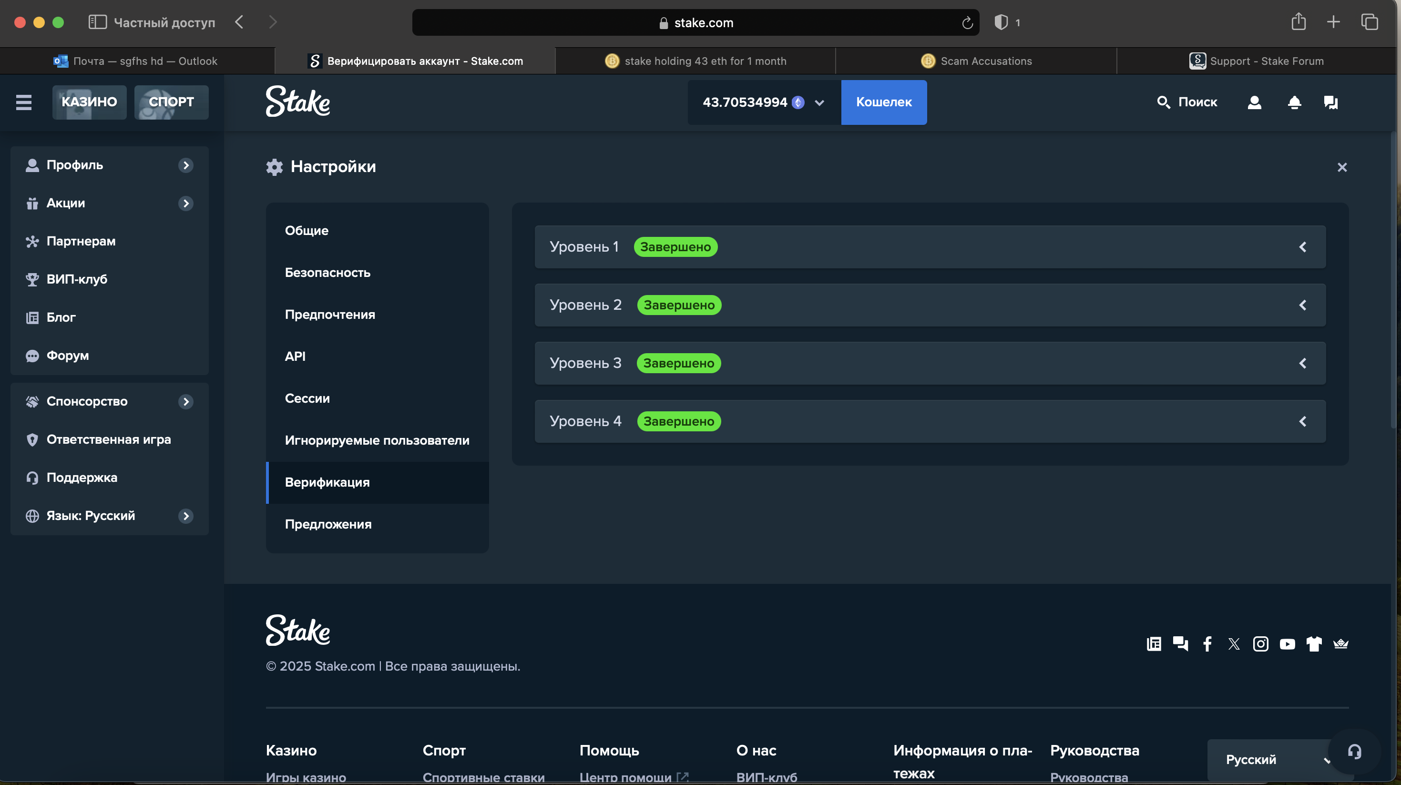Expand Уровень 1 verification section
Screen dimensions: 1401x785
point(930,247)
